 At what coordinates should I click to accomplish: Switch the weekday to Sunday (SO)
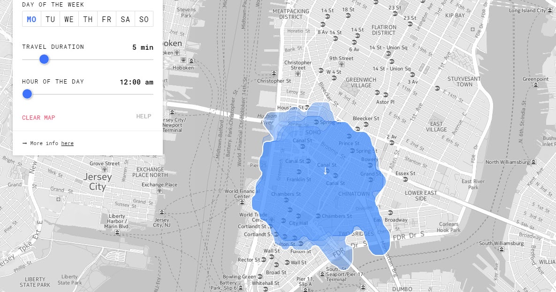[144, 19]
